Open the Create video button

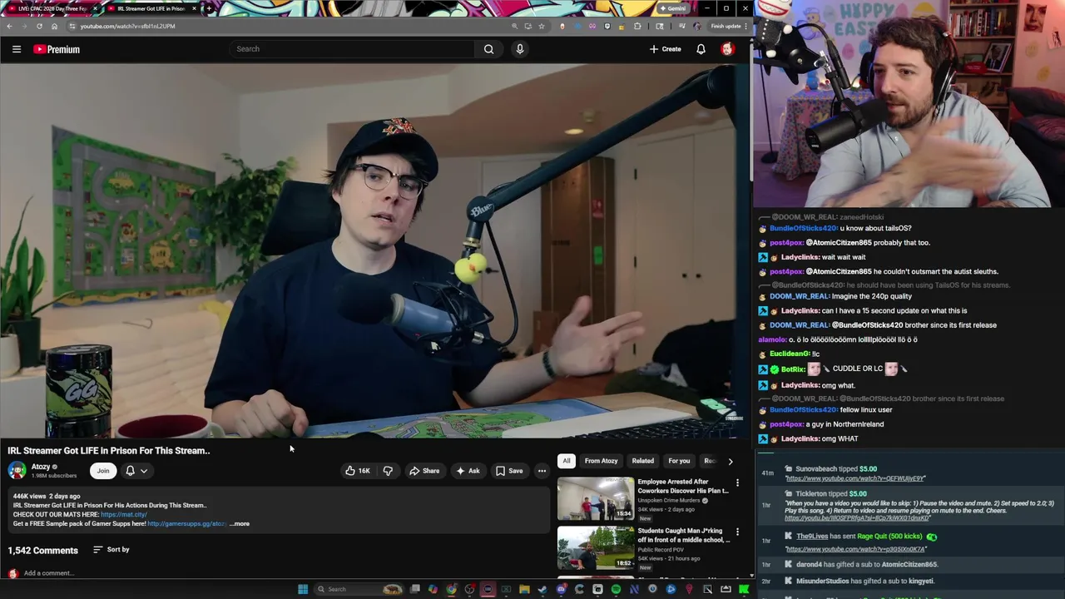pos(665,49)
